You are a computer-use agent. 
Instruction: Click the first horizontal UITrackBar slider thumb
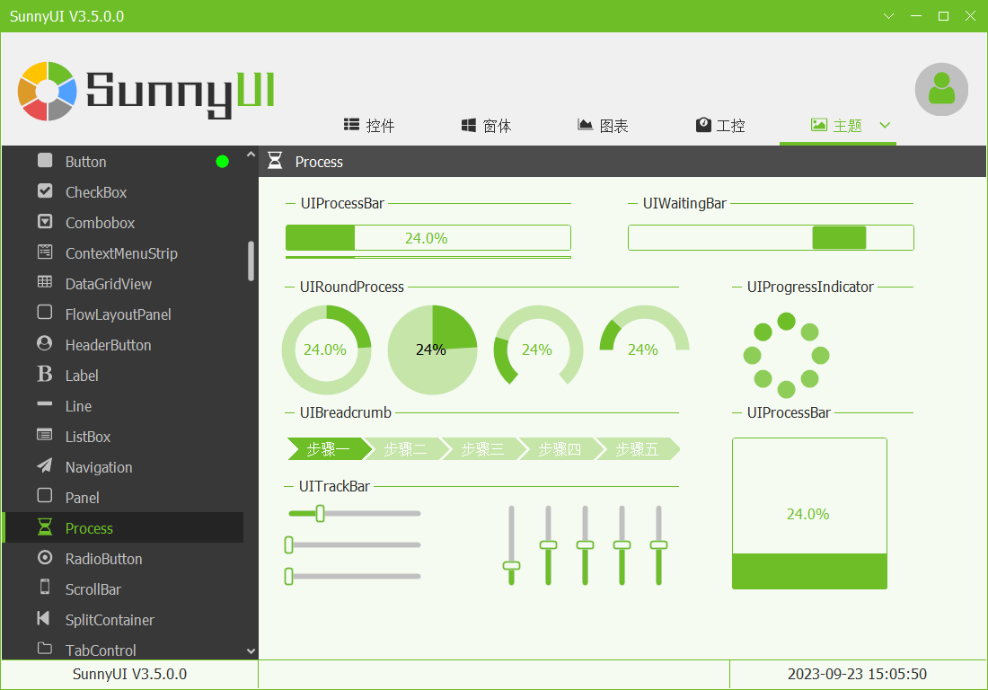click(x=320, y=514)
